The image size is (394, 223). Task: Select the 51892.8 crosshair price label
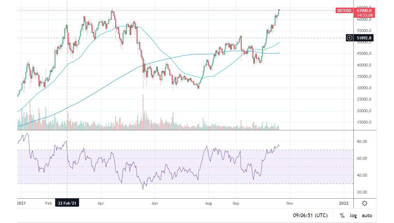(x=364, y=38)
